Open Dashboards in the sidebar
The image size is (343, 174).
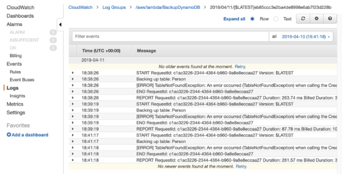tap(20, 16)
